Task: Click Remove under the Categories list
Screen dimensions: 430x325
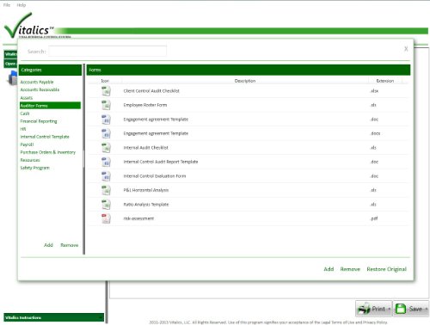Action: coord(70,245)
